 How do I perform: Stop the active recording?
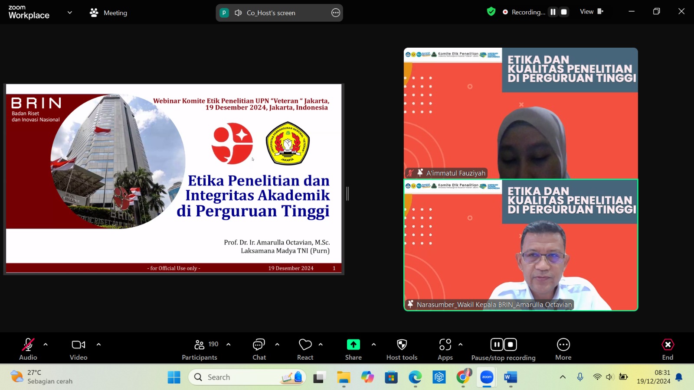(x=511, y=344)
